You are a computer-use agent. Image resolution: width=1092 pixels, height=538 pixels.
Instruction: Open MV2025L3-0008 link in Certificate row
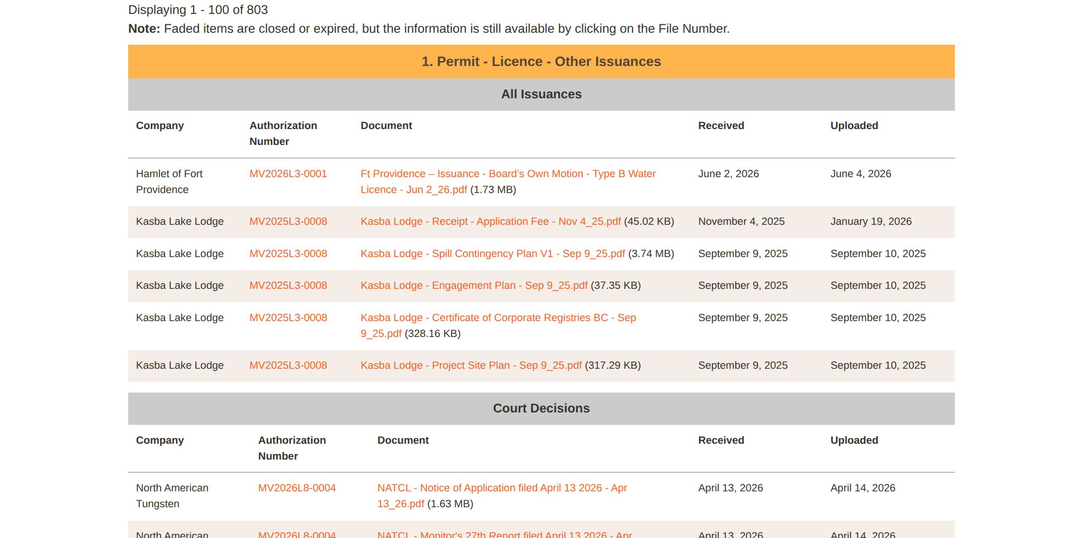pyautogui.click(x=288, y=318)
